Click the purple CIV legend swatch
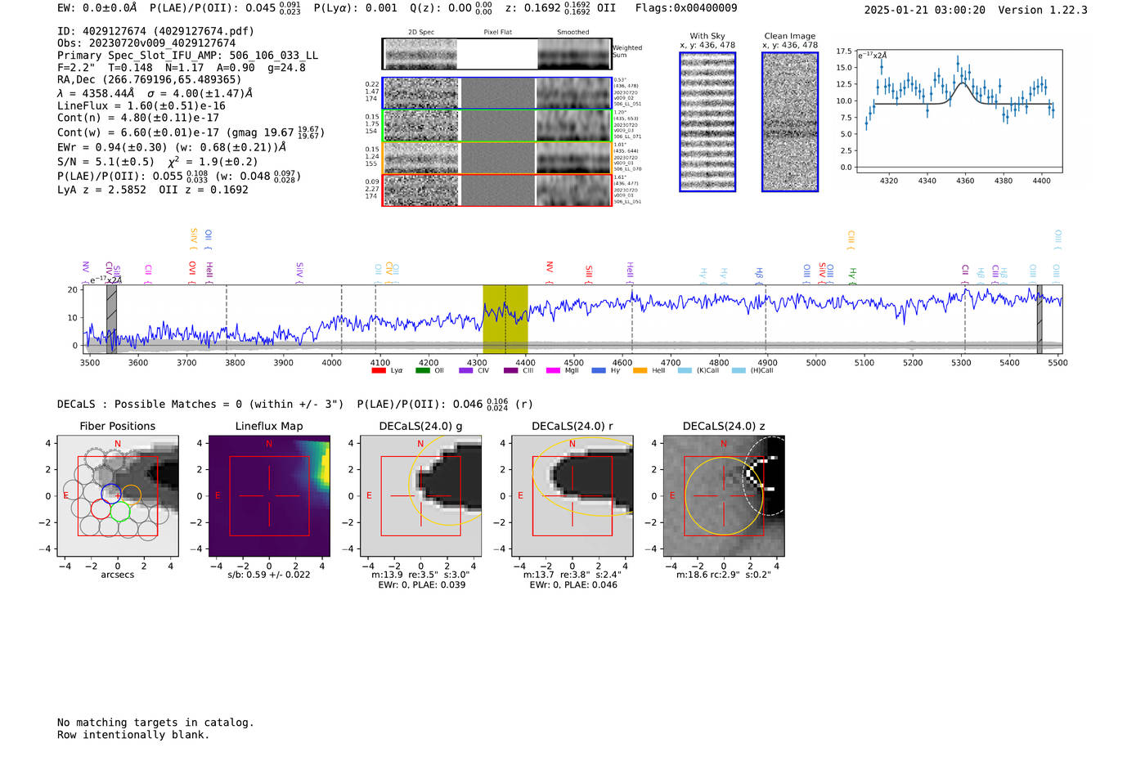Image resolution: width=1145 pixels, height=779 pixels. click(466, 370)
